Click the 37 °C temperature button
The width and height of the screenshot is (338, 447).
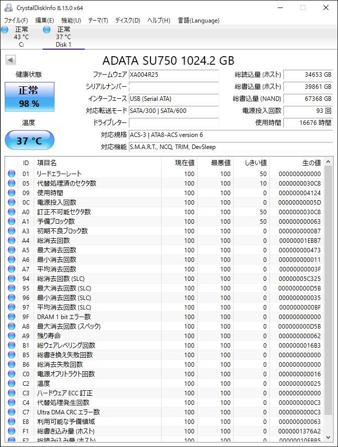pyautogui.click(x=30, y=140)
